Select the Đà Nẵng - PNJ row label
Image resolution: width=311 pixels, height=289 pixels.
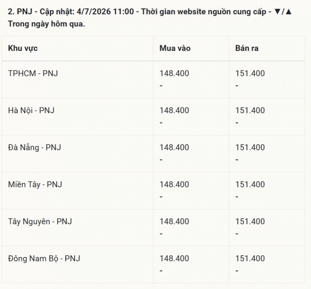click(x=35, y=147)
